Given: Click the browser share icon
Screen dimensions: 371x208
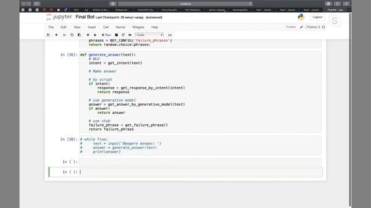Looking at the screenshot, I should [x=337, y=4].
